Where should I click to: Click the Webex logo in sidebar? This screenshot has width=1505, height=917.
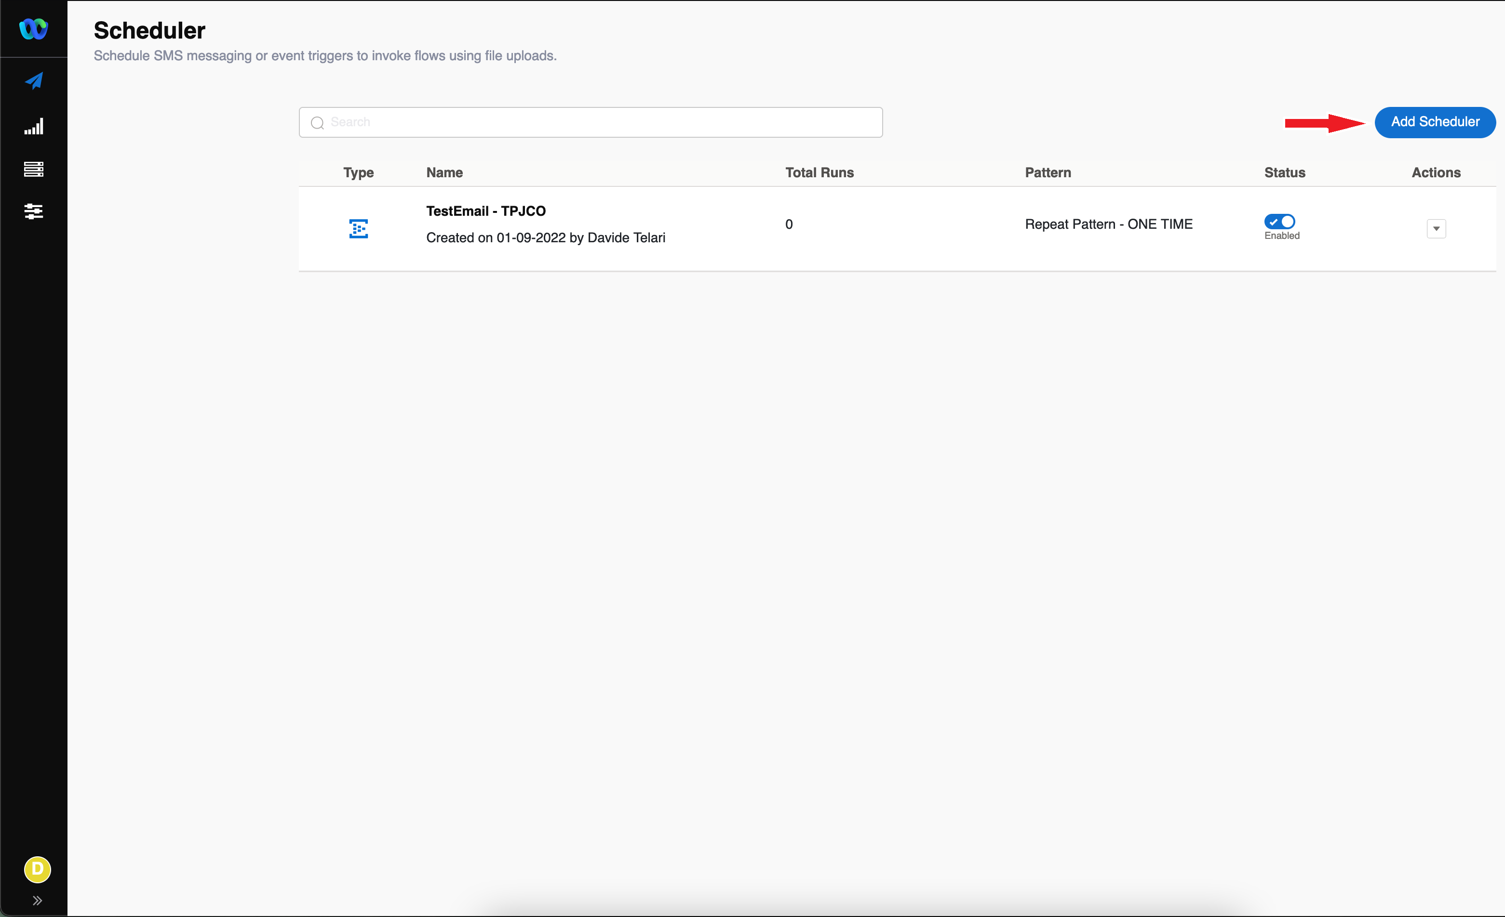tap(33, 29)
